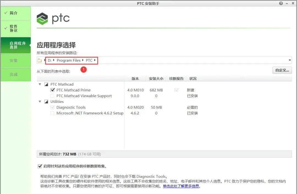Select Utilities group label
Image resolution: width=297 pixels, height=194 pixels.
click(x=57, y=102)
